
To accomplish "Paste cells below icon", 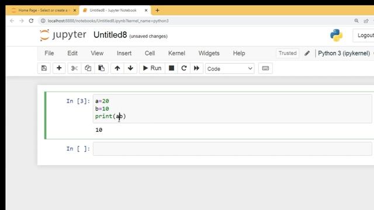I will [101, 68].
